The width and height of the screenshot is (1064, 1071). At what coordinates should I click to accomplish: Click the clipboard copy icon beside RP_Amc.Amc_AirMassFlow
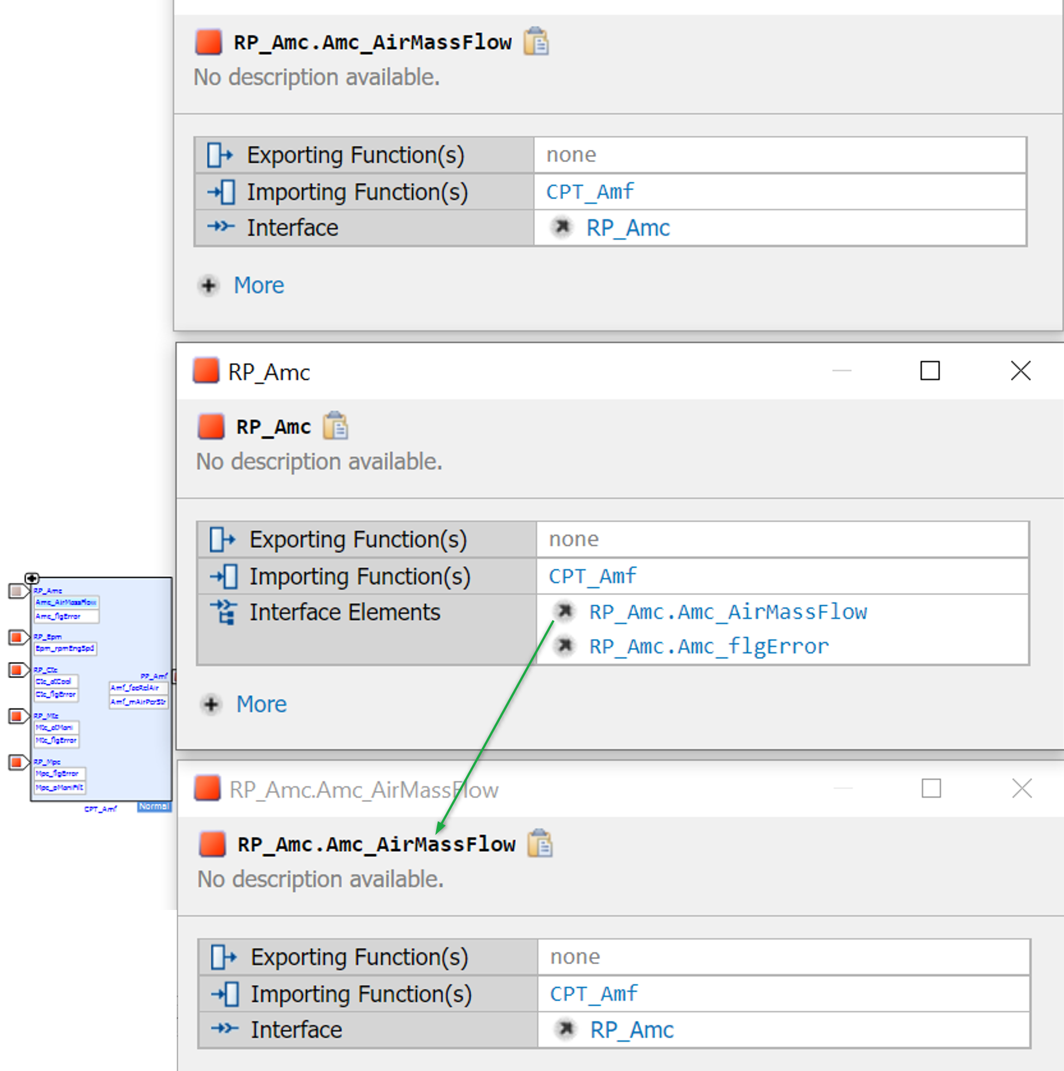[x=536, y=41]
